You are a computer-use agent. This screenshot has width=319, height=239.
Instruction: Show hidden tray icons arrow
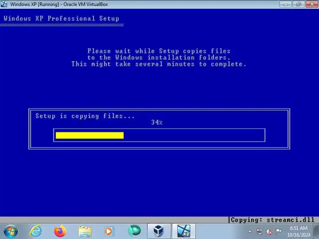(x=250, y=231)
